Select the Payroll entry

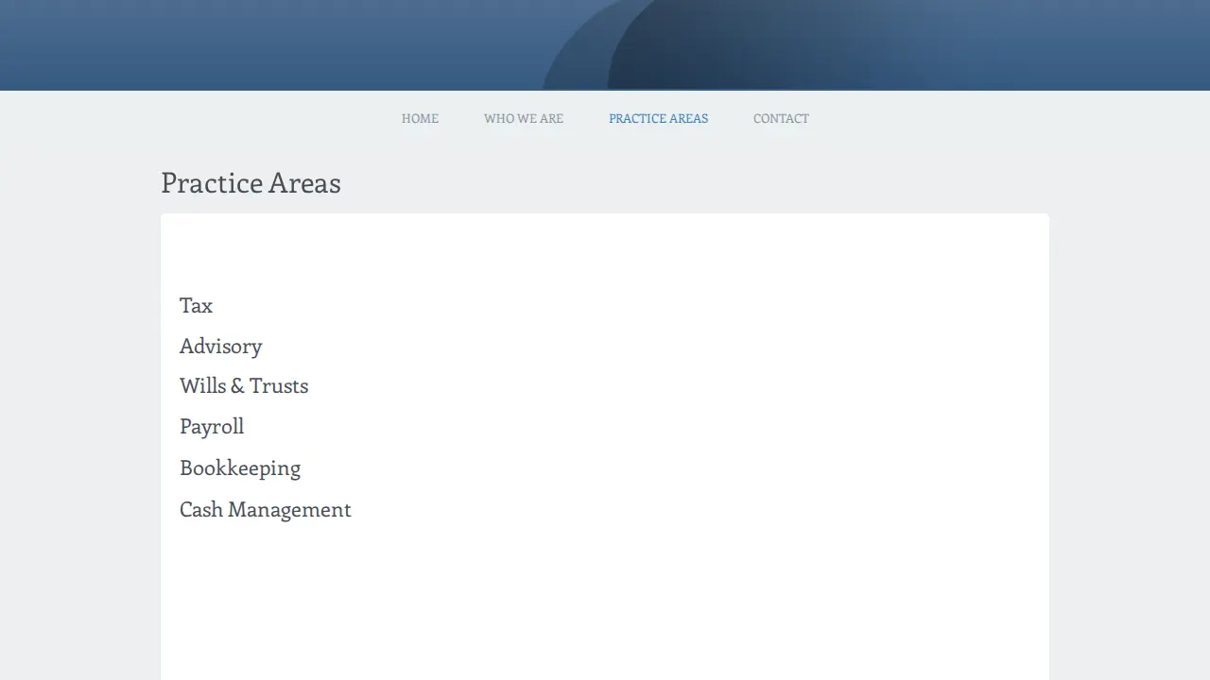tap(212, 427)
